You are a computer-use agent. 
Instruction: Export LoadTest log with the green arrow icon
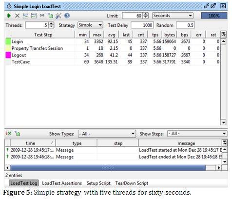17,134
